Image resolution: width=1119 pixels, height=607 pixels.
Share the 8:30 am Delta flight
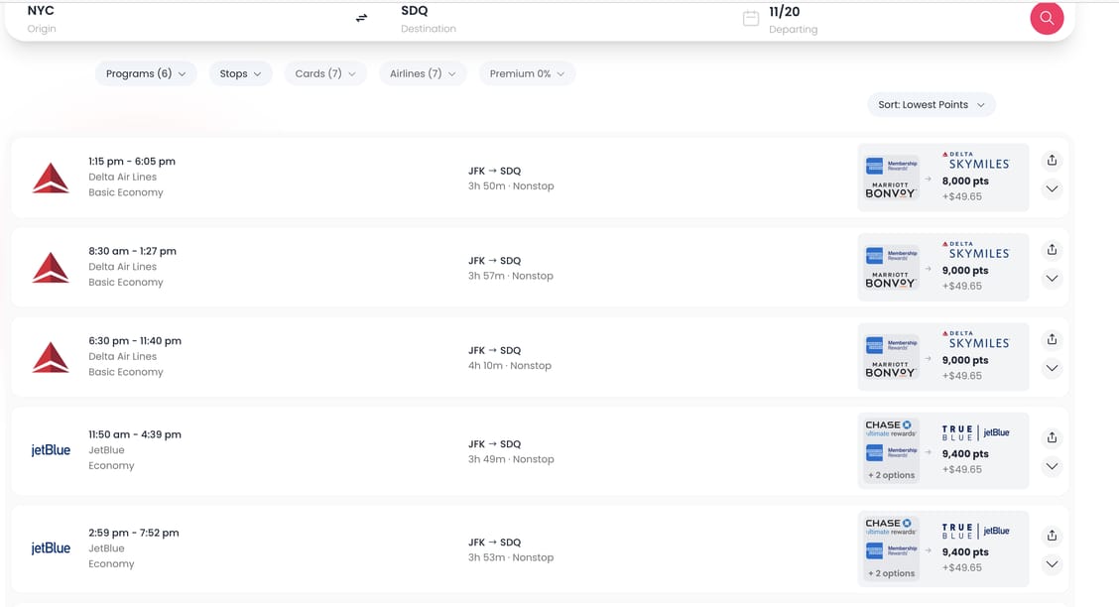point(1052,250)
